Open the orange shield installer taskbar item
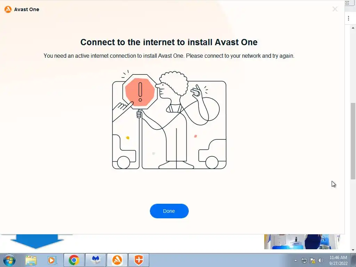The width and height of the screenshot is (356, 267). point(139,260)
